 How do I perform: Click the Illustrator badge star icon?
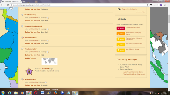[x=29, y=72]
